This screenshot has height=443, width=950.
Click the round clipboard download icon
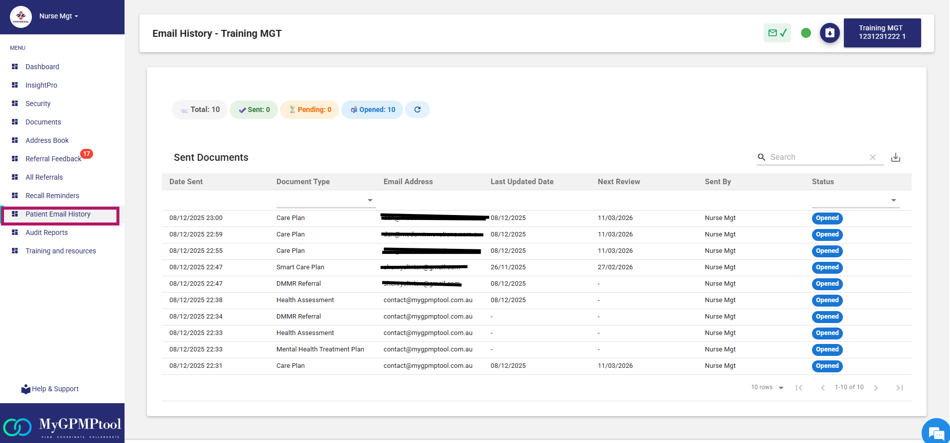coord(829,33)
